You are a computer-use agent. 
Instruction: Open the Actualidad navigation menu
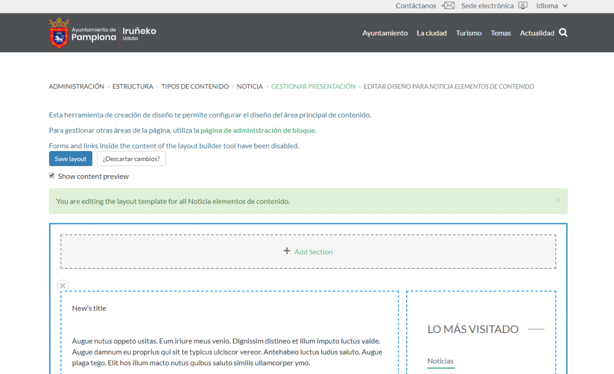[537, 33]
